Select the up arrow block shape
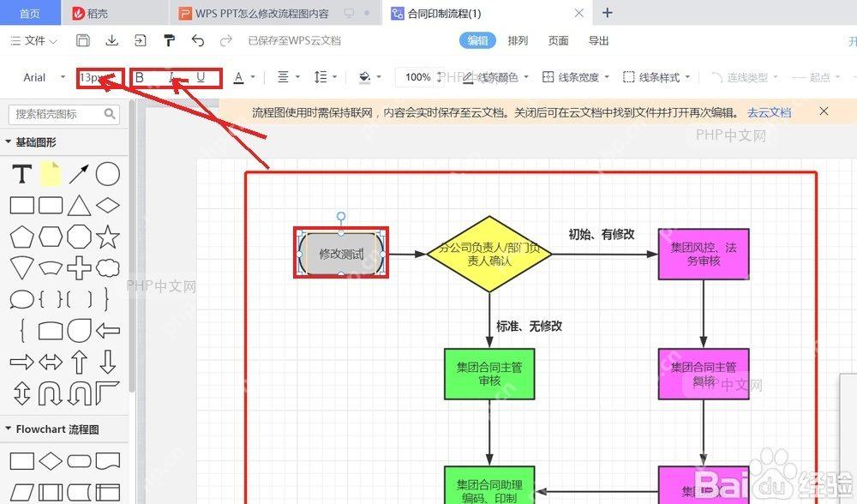This screenshot has height=504, width=857. click(79, 362)
